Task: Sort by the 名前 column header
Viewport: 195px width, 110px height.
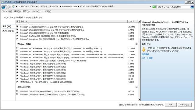Action: [x=73, y=22]
